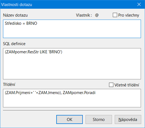Place cursor on 'BRNO' in SQL definition
145x128 pixels.
click(x=55, y=52)
